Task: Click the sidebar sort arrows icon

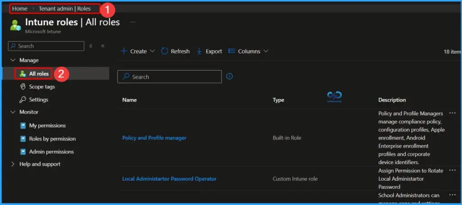Action: tap(91, 46)
